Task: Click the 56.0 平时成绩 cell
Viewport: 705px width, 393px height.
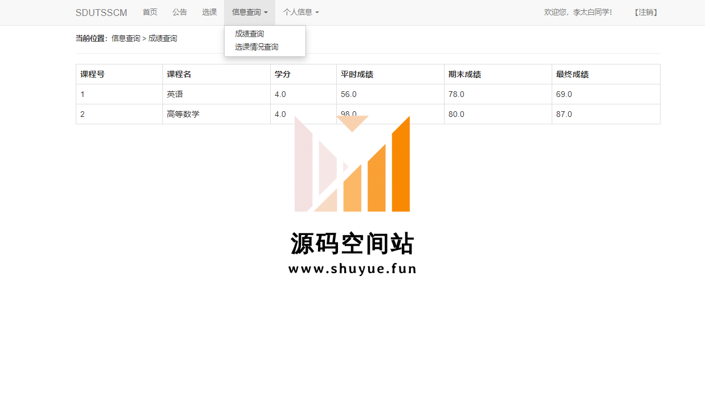Action: 390,94
